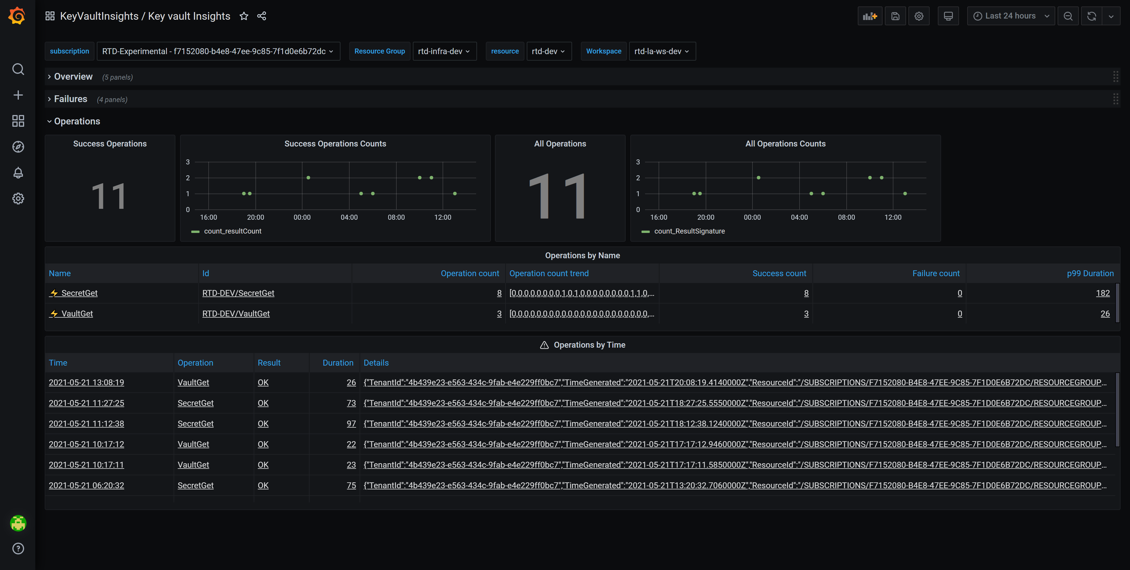Open the RTD-DEV/SecretGet link
Viewport: 1130px width, 570px height.
tap(238, 293)
